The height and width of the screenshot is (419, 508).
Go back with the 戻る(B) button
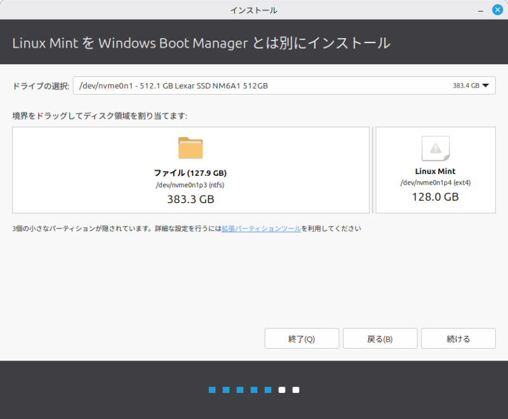tap(380, 339)
